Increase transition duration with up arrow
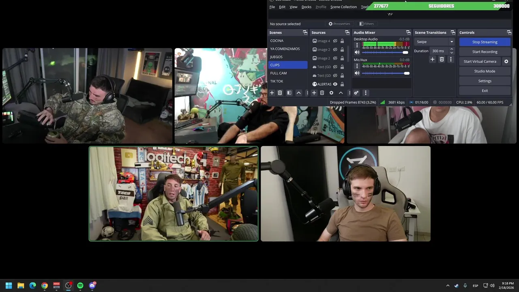This screenshot has height=292, width=519. click(x=451, y=49)
